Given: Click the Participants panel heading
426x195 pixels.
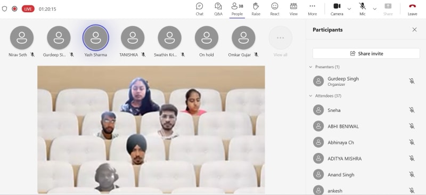Looking at the screenshot, I should click(327, 30).
